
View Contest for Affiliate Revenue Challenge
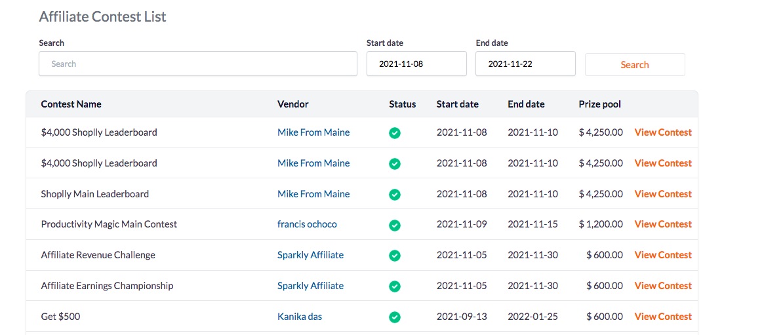[663, 254]
